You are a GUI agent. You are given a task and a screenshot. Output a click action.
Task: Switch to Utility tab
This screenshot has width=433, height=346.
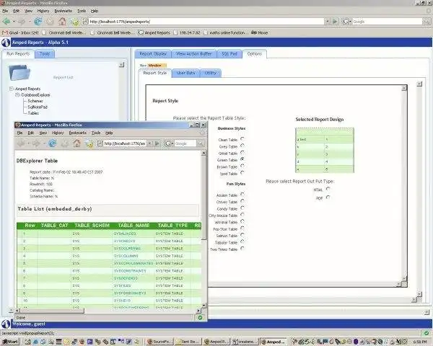pyautogui.click(x=211, y=73)
